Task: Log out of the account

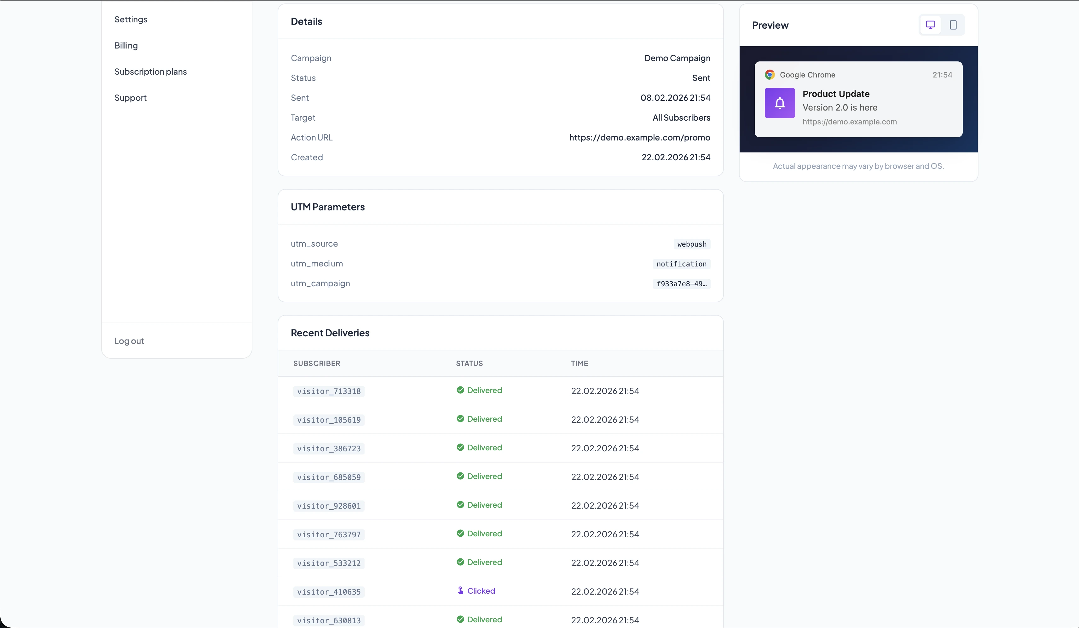Action: coord(129,341)
